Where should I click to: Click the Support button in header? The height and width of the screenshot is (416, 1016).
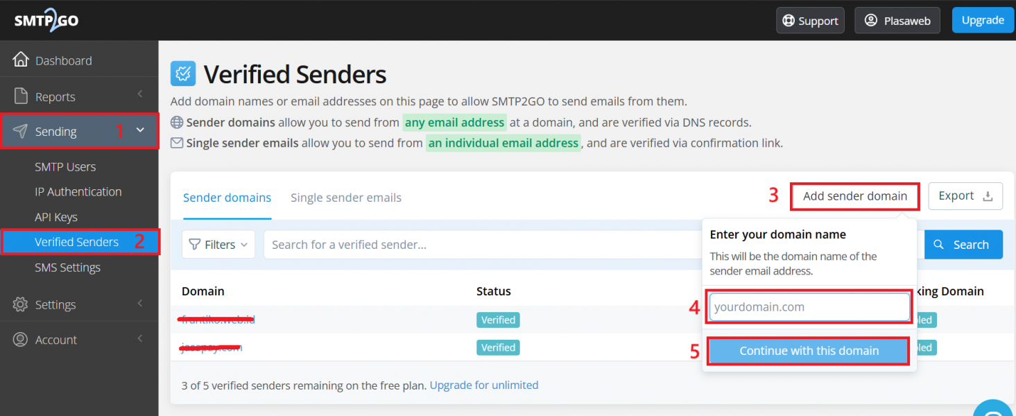point(811,21)
